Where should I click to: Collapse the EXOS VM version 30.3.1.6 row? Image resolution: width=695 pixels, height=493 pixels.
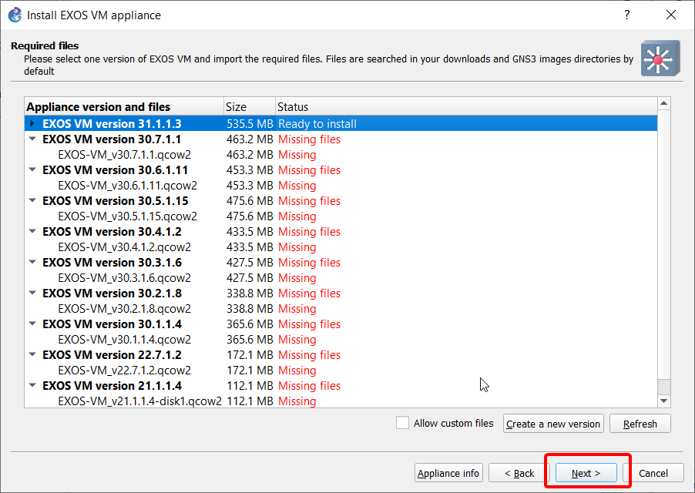[x=32, y=262]
